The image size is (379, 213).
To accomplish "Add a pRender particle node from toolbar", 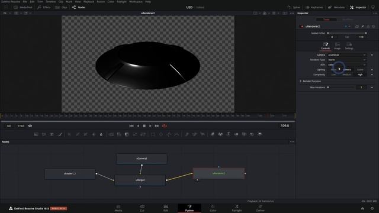I will coord(203,134).
